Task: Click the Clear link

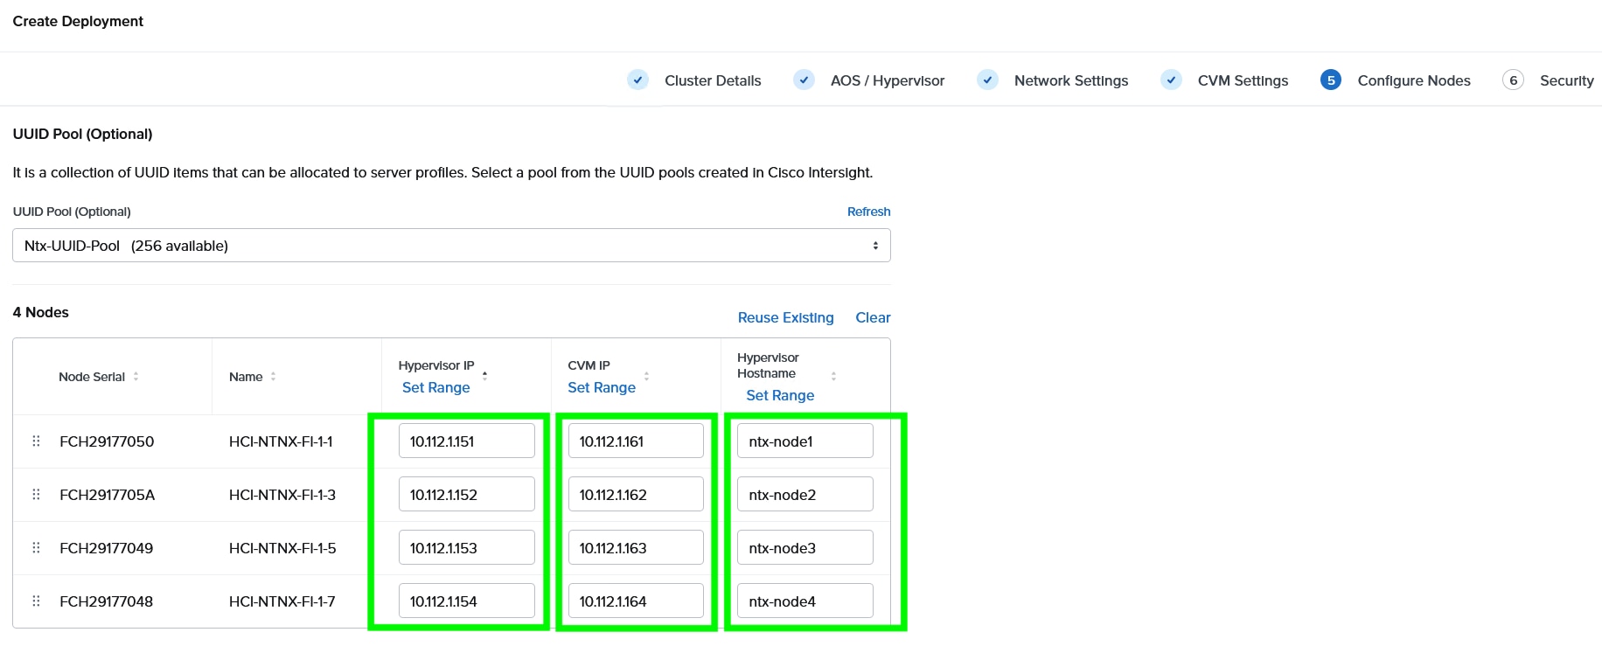Action: tap(873, 317)
